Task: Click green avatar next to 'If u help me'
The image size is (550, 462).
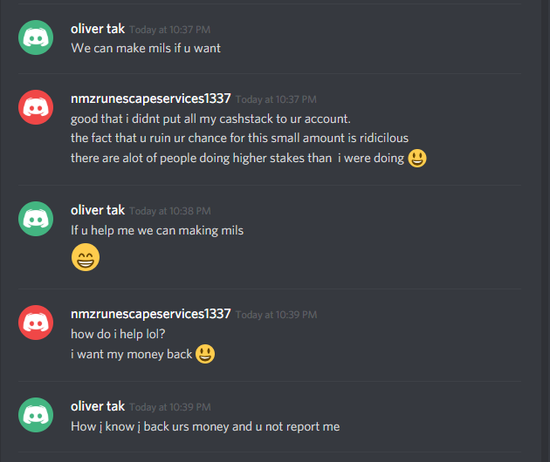Action: coord(36,219)
